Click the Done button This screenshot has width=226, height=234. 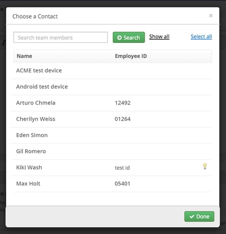199,216
